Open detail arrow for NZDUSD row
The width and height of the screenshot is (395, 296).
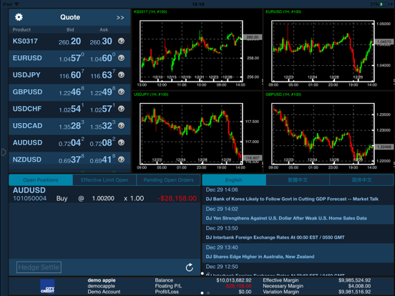[121, 159]
